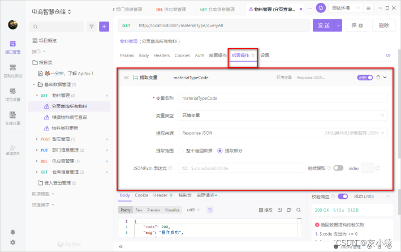Toggle the 继续提取 switch
This screenshot has width=401, height=252.
point(338,168)
